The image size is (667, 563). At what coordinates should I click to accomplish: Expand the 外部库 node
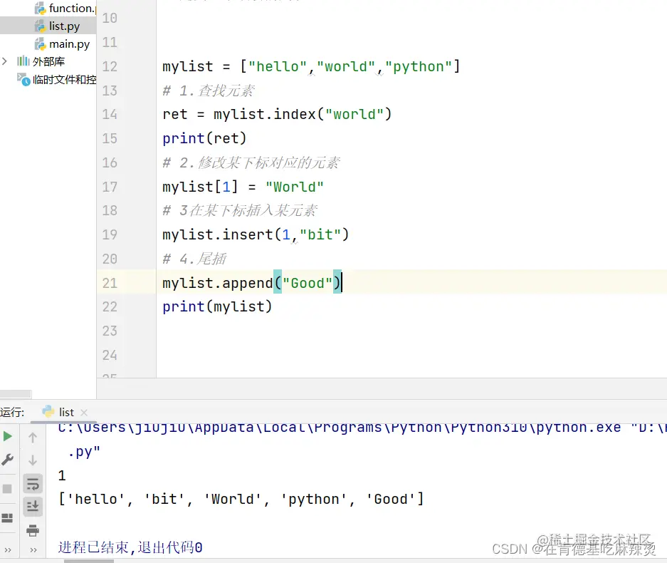pyautogui.click(x=5, y=61)
